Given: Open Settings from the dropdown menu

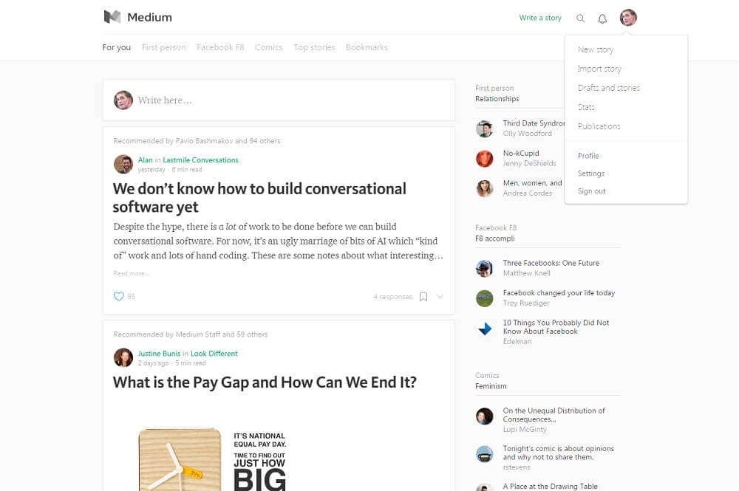Looking at the screenshot, I should (591, 174).
